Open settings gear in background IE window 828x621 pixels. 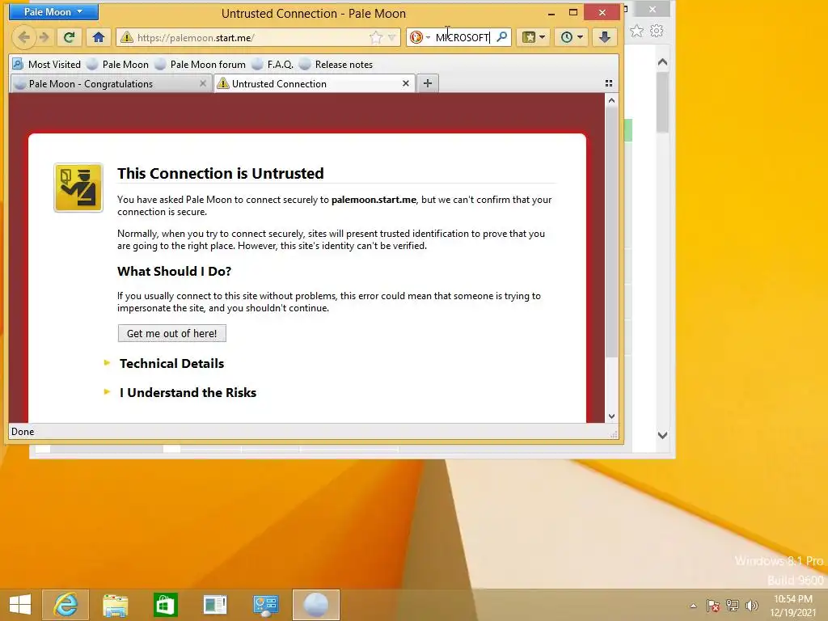coord(657,31)
